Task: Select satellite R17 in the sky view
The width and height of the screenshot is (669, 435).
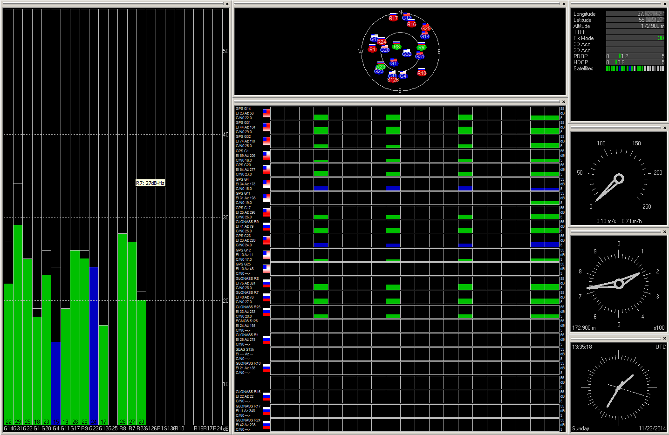Action: 393,18
